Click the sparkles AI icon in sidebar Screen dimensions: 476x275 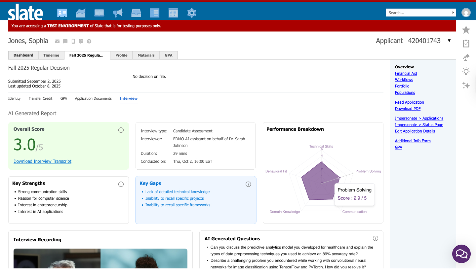pos(466,85)
